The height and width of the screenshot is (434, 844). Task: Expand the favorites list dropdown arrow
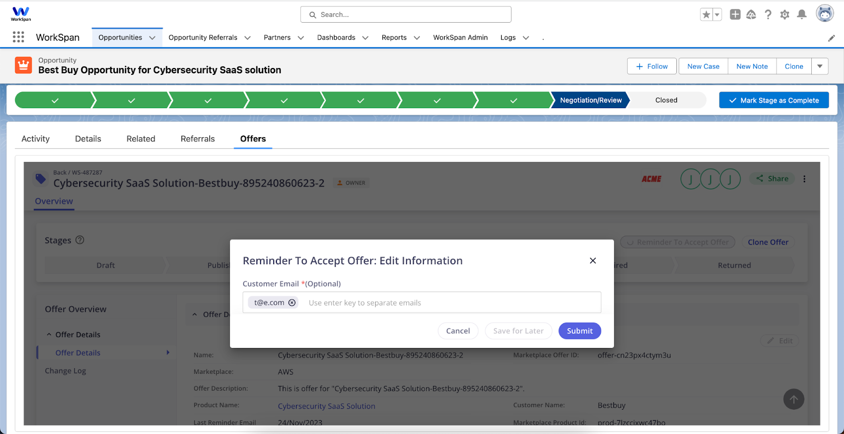(x=717, y=15)
